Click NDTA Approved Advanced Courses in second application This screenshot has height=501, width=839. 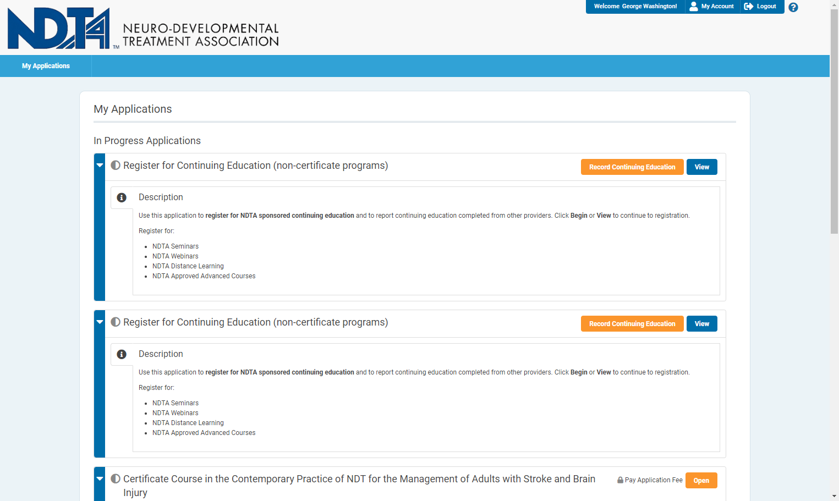tap(204, 433)
